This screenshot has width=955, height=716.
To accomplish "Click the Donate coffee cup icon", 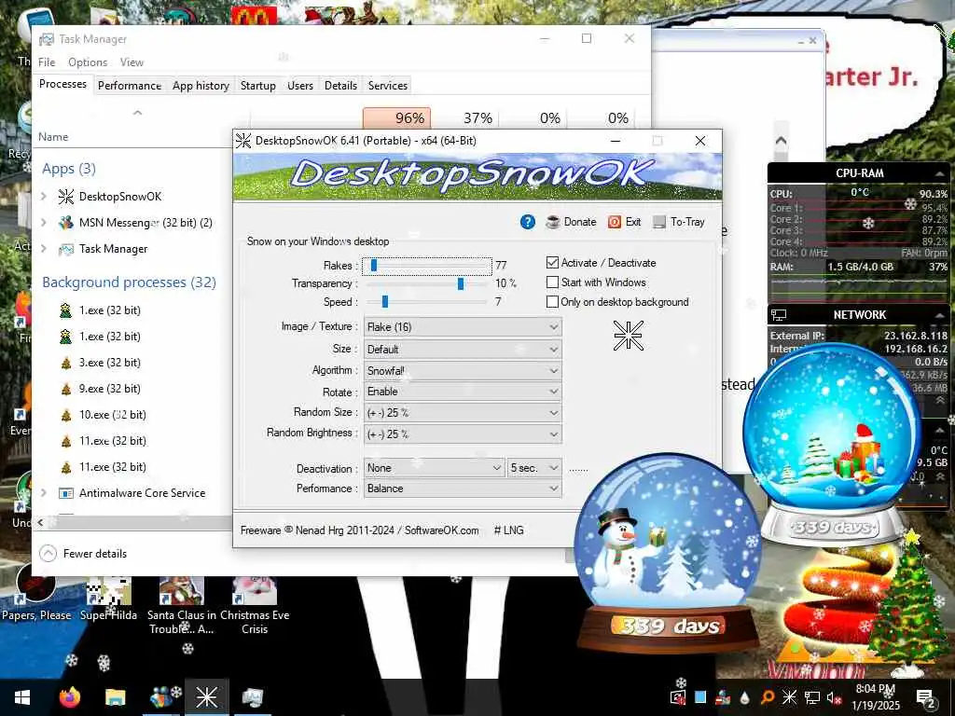I will pos(552,222).
